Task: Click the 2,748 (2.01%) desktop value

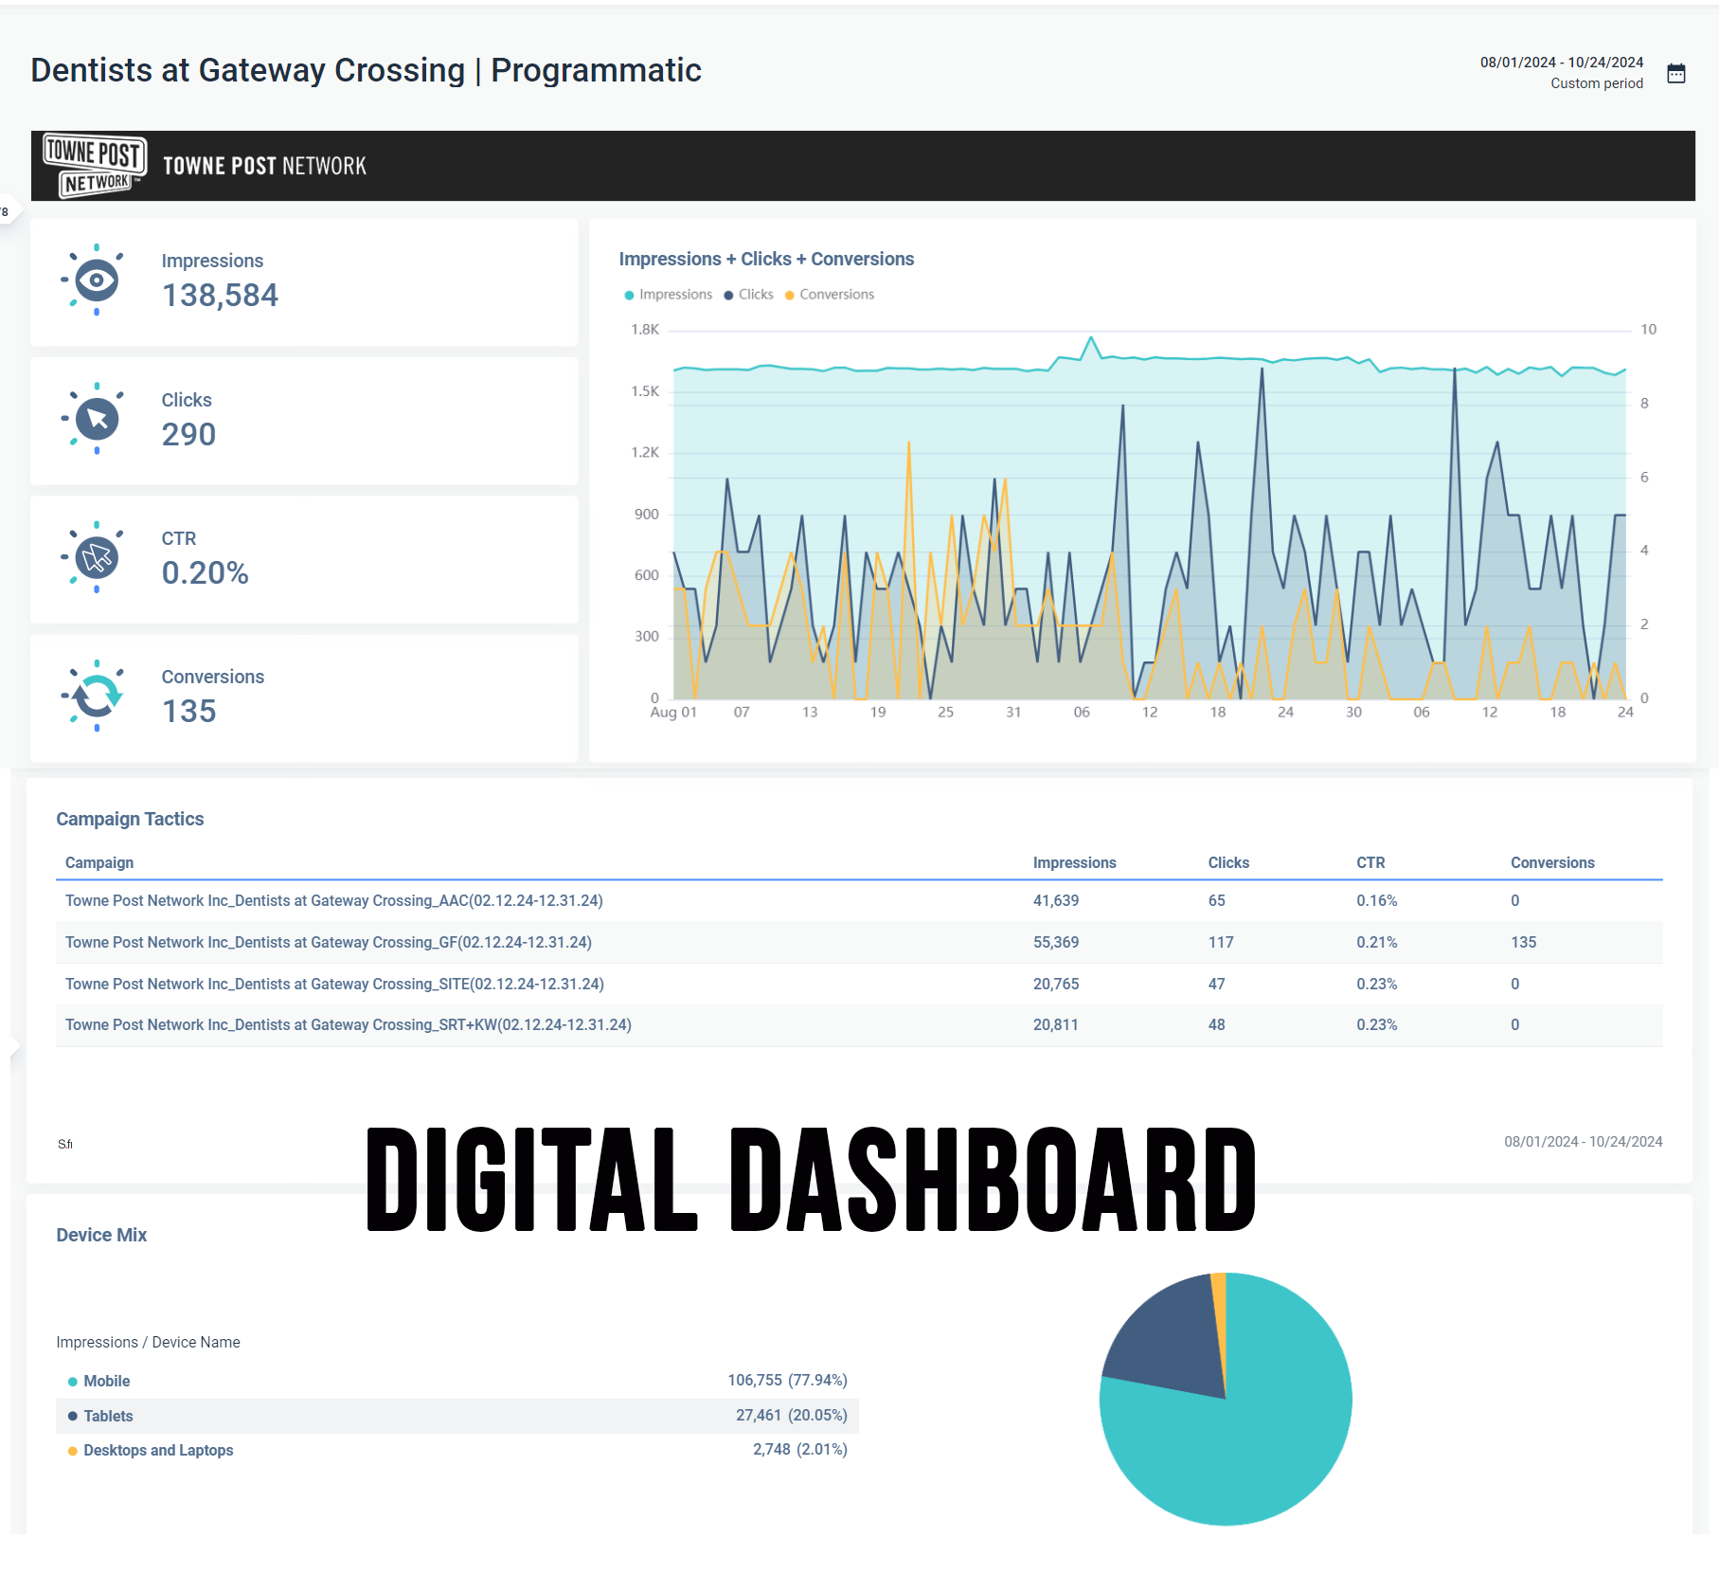Action: pyautogui.click(x=799, y=1449)
